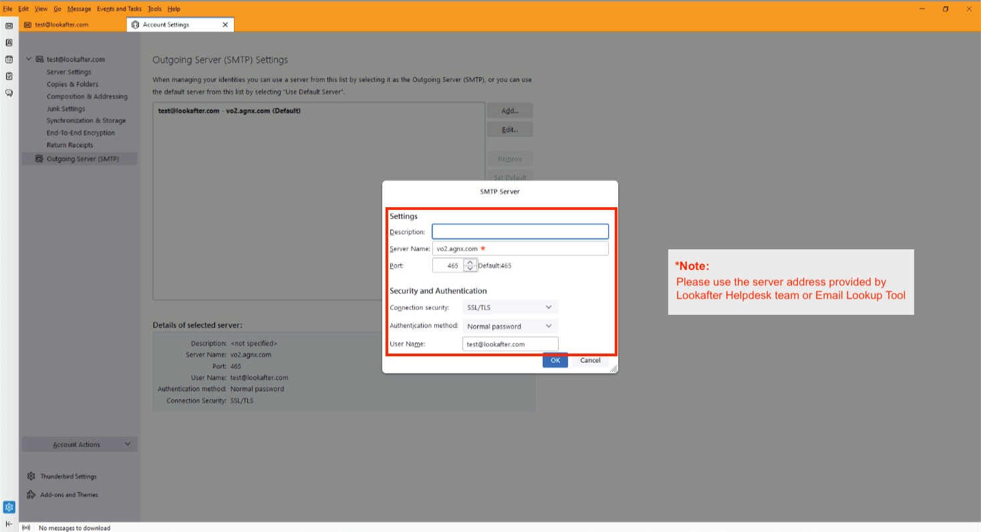Open the Calendar space icon
The image size is (981, 532).
click(9, 59)
